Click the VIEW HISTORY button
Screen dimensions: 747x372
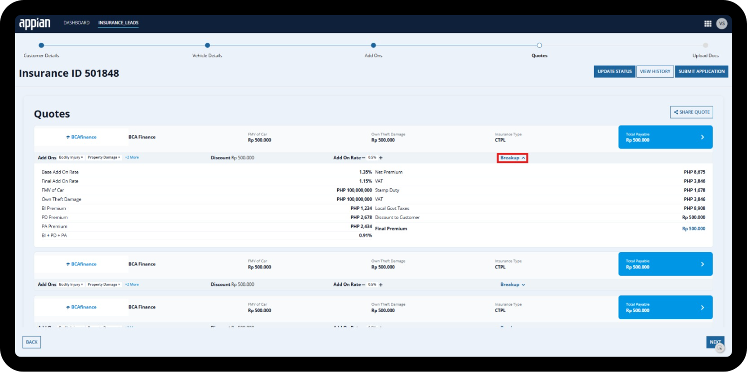pos(655,71)
